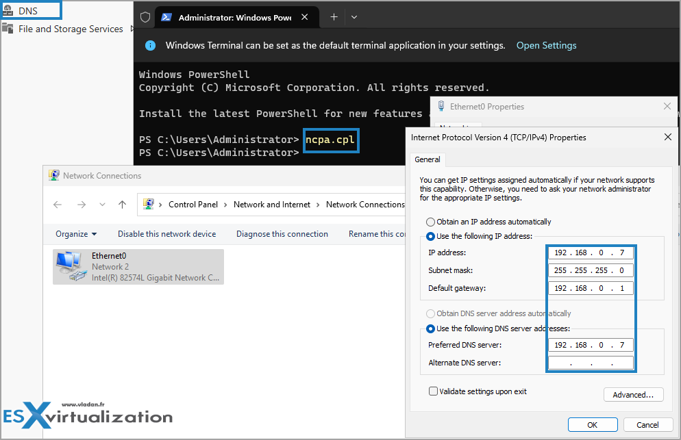Click the Default gateway field
This screenshot has width=681, height=440.
point(591,288)
